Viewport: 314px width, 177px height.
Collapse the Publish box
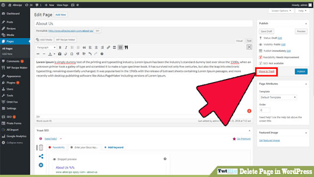(306, 24)
